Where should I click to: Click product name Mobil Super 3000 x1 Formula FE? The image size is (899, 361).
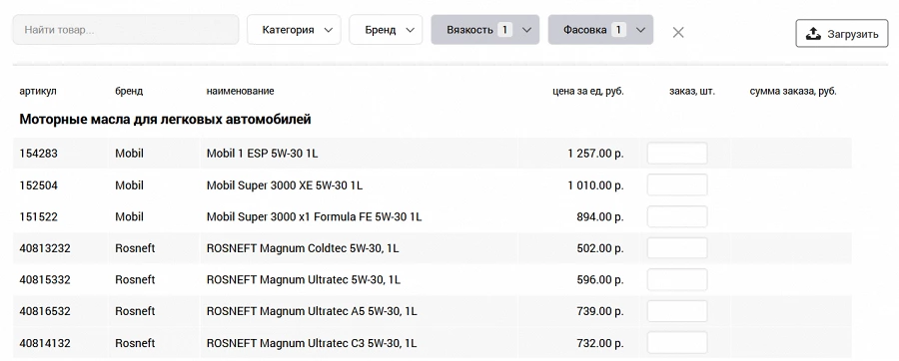315,216
